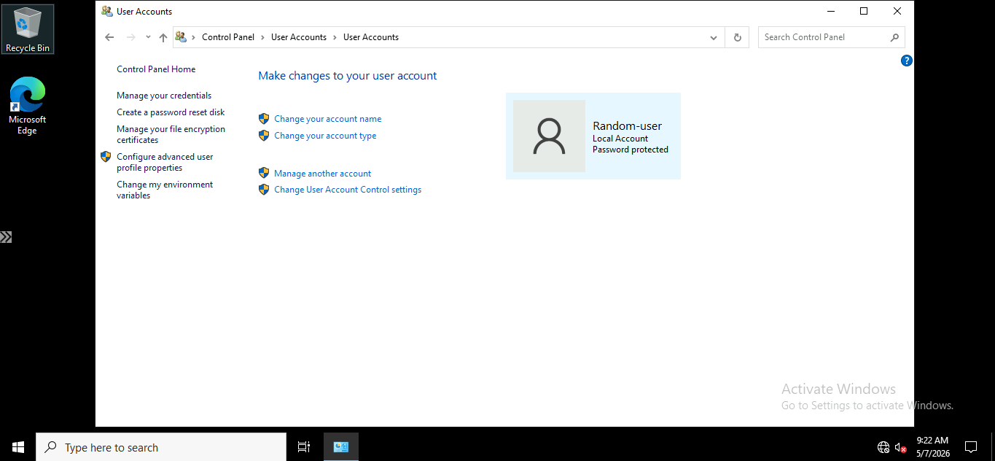
Task: Open the Windows Start menu
Action: pos(17,447)
